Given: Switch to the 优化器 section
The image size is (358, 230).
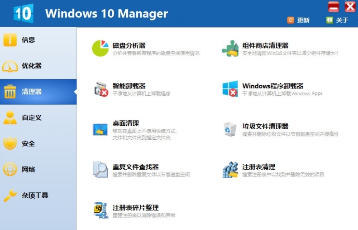Looking at the screenshot, I should pyautogui.click(x=38, y=66).
